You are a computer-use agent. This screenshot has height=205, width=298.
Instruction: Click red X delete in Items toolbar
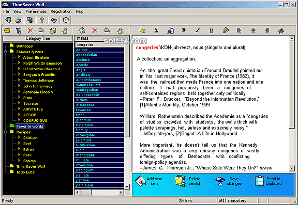click(x=95, y=30)
